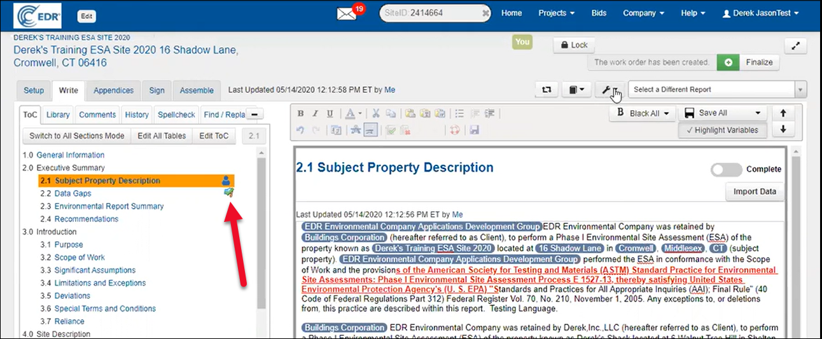Open the Save All dropdown arrow
Screen dimensions: 822x339
[x=757, y=113]
